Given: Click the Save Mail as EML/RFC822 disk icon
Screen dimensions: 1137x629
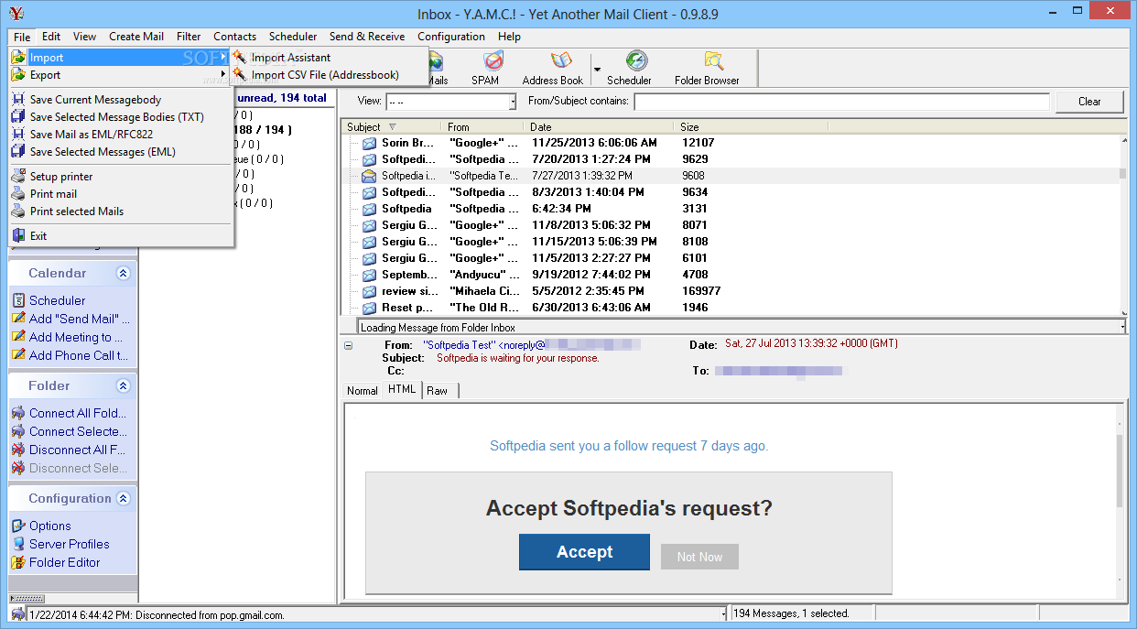Looking at the screenshot, I should [18, 134].
